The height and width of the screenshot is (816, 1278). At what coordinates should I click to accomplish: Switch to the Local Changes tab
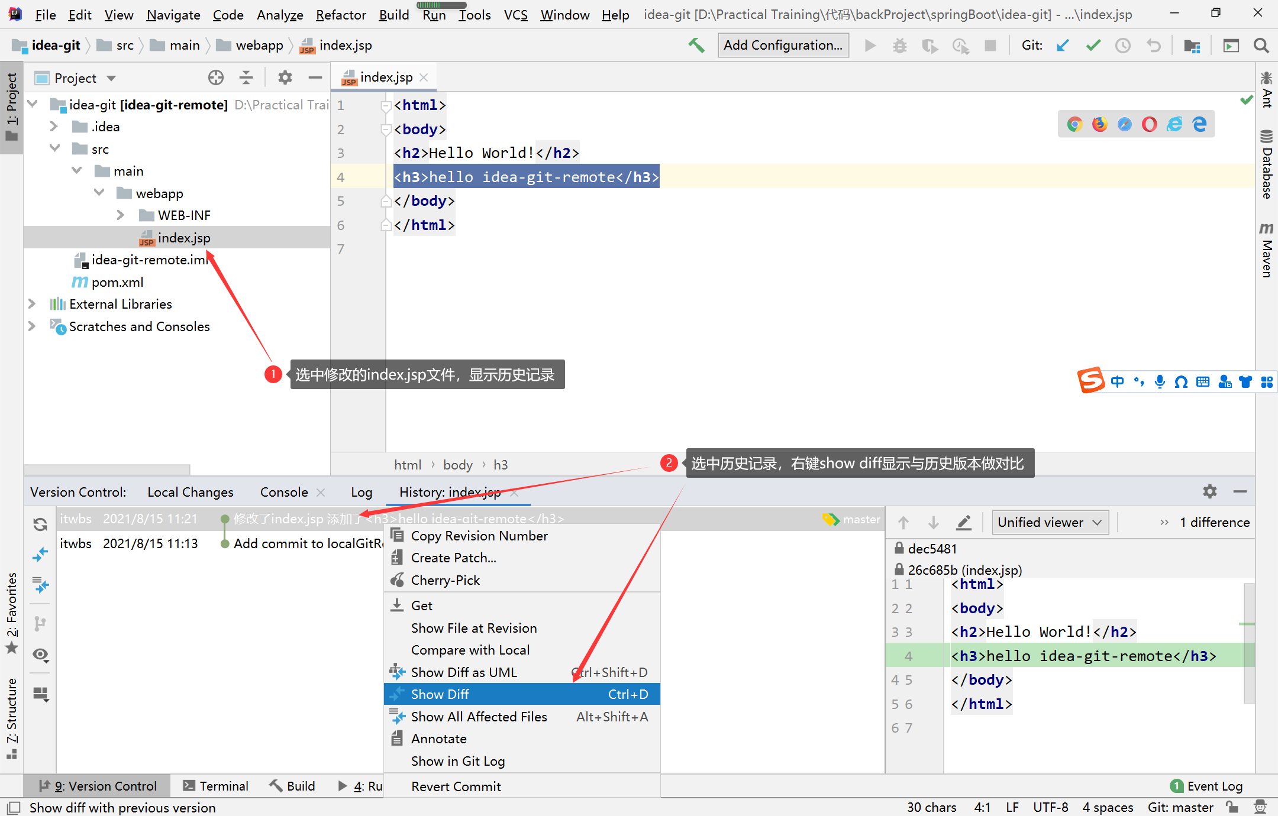[x=191, y=492]
